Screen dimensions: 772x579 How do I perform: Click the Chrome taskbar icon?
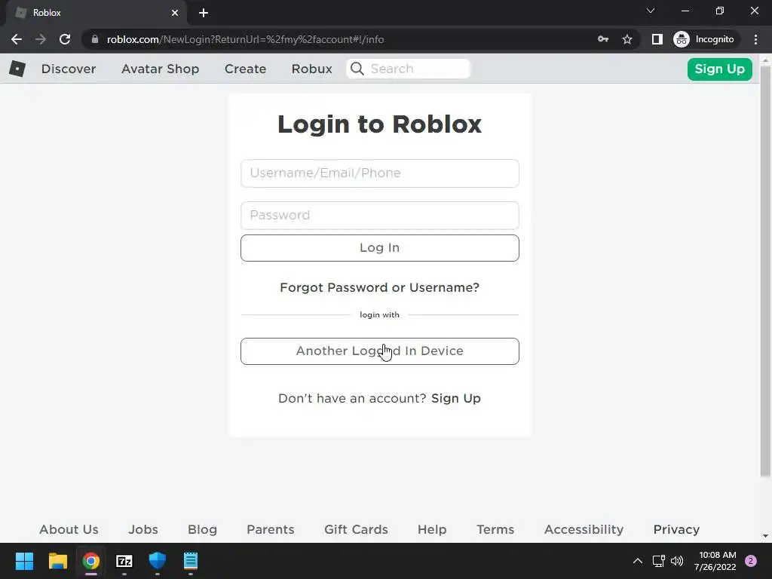click(x=91, y=561)
